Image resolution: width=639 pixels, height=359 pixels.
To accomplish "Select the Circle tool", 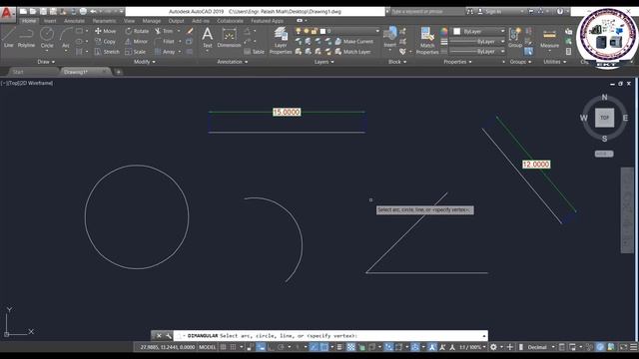I will pyautogui.click(x=47, y=38).
